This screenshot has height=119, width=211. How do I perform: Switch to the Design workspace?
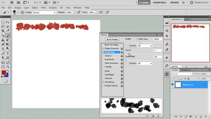pos(174,2)
